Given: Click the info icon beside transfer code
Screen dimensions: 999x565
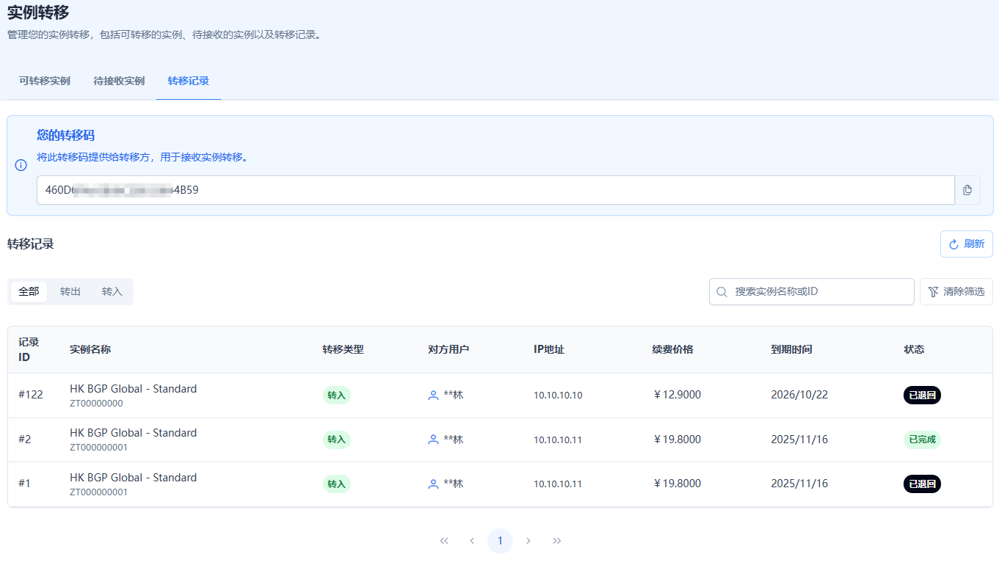Looking at the screenshot, I should tap(21, 165).
